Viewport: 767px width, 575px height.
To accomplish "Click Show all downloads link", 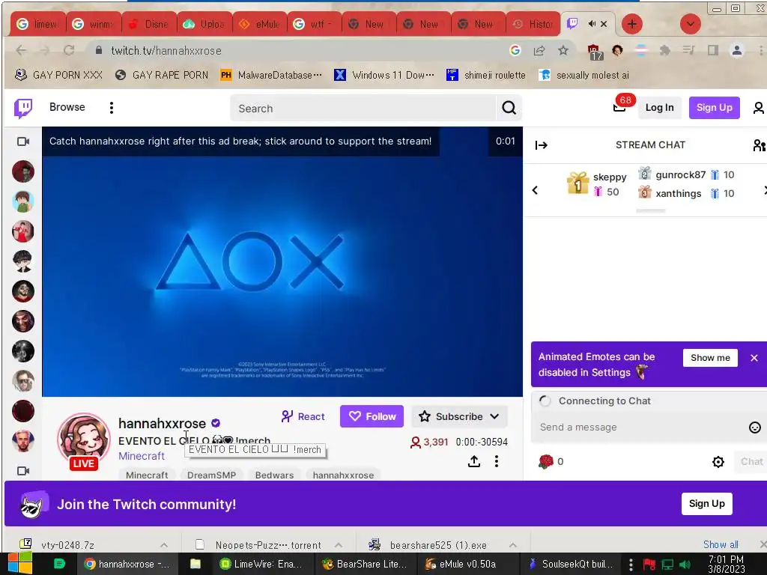I will (x=721, y=544).
